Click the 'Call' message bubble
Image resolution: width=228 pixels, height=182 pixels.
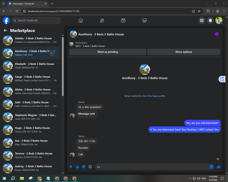[80, 154]
